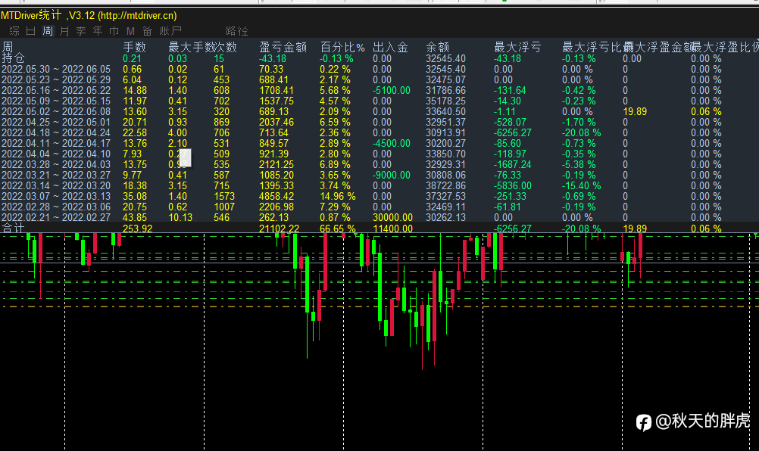Click the 合计 totals row label

coord(14,228)
